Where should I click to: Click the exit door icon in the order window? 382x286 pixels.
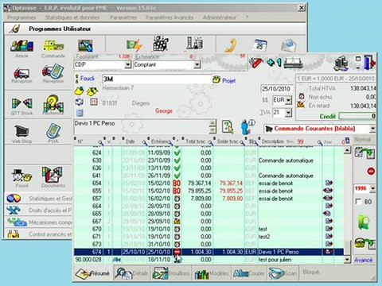[x=370, y=63]
